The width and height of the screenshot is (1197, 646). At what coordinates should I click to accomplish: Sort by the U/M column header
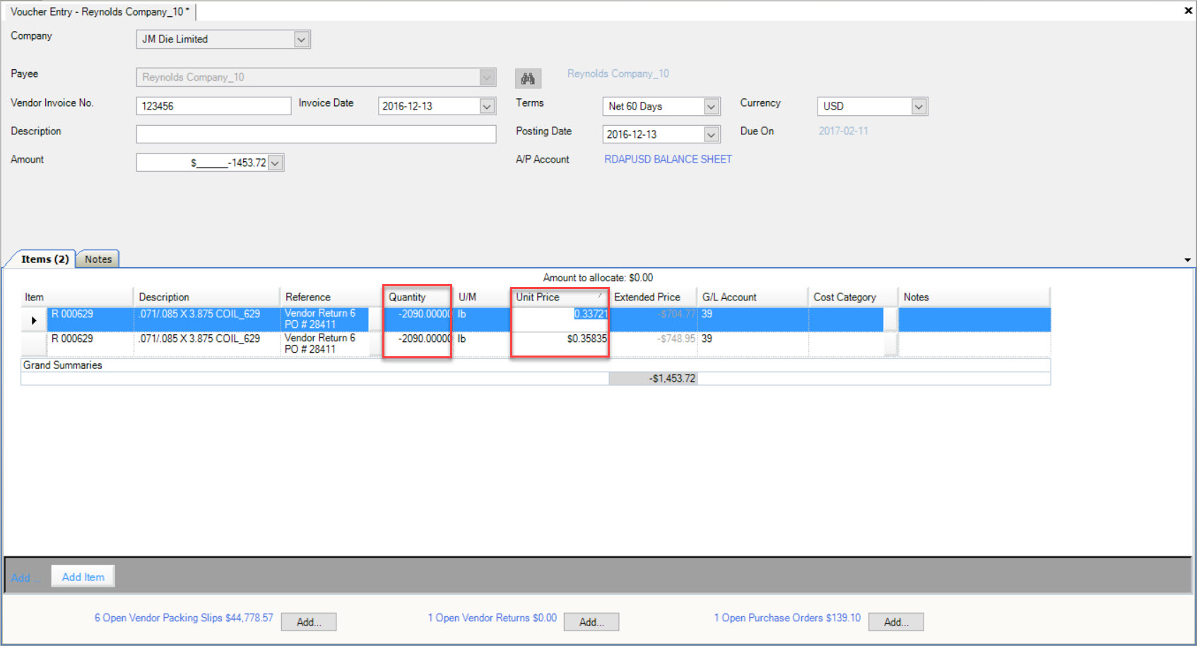481,297
